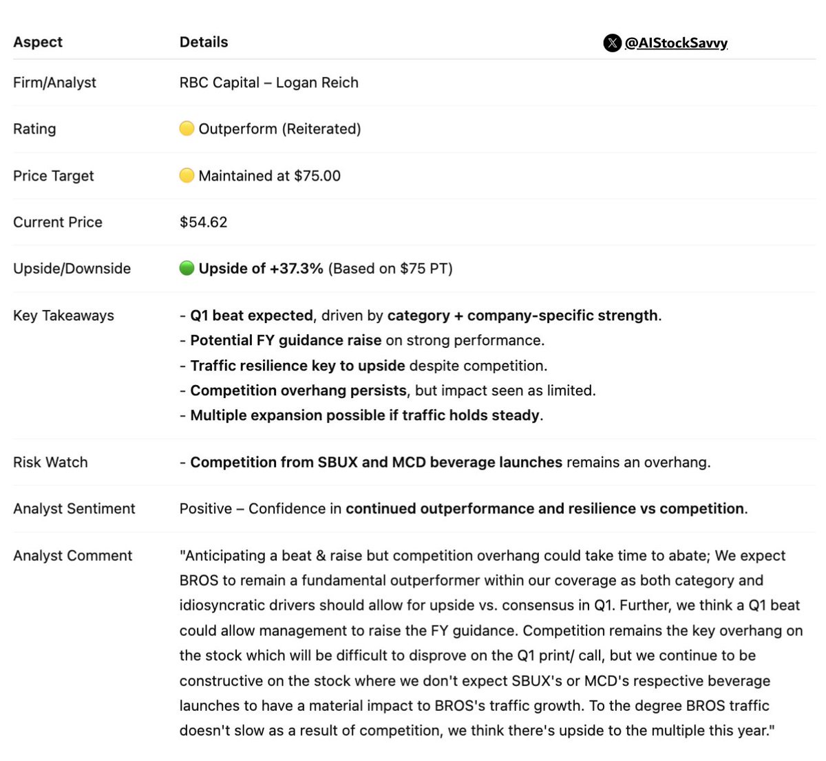Select the Risk Watch row label
This screenshot has height=761, width=826.
50,462
